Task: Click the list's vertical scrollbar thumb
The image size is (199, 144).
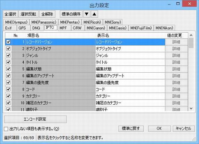Action: [x=191, y=43]
